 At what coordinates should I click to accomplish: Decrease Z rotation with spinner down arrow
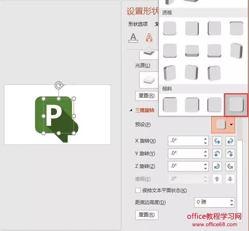pyautogui.click(x=205, y=169)
